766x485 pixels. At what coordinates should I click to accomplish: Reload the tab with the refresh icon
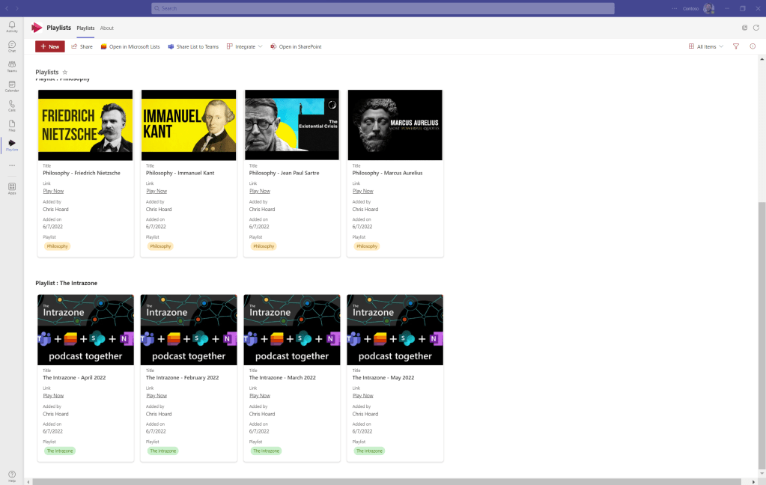point(756,28)
